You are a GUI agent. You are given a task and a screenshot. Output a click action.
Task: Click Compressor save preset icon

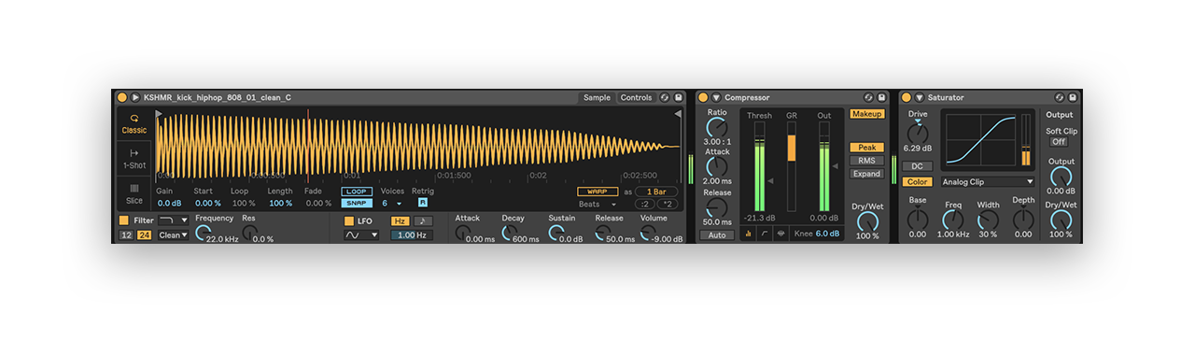882,97
